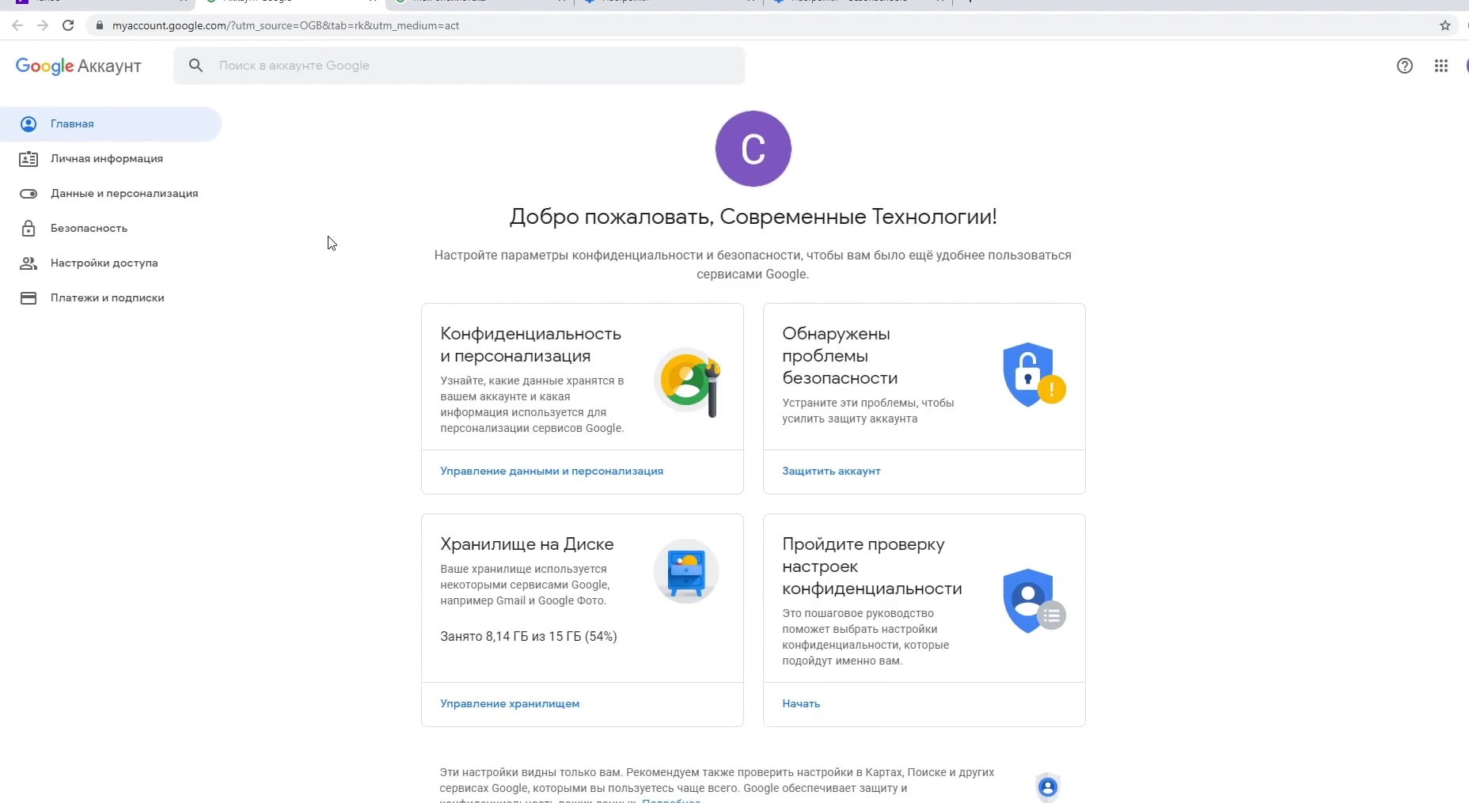Image resolution: width=1469 pixels, height=803 pixels.
Task: Click the Google Аккаунт logo
Action: coord(78,66)
